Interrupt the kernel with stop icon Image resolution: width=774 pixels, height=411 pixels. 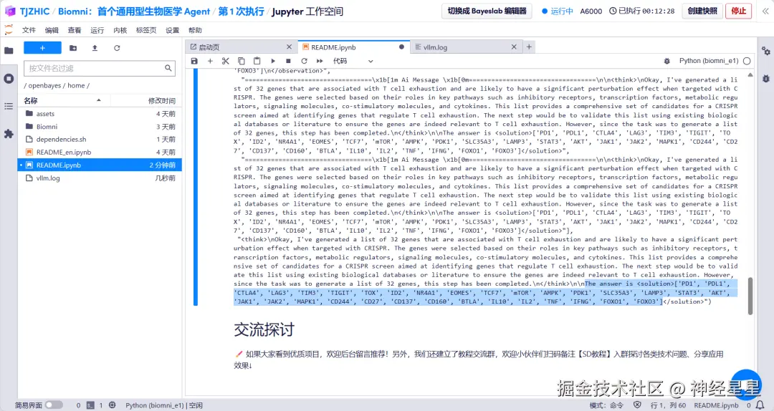click(288, 61)
